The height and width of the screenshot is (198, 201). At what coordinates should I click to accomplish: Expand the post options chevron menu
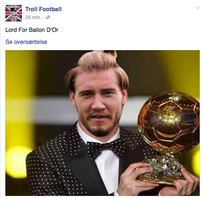(x=198, y=8)
